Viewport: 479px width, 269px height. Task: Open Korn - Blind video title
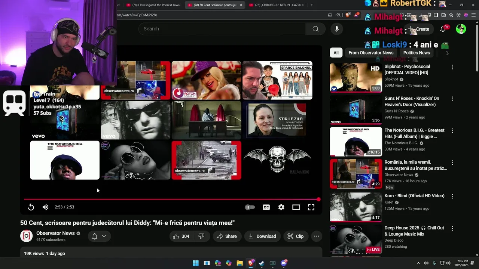[414, 196]
